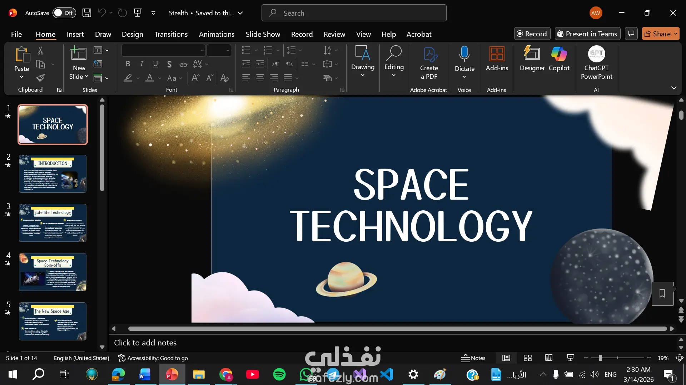Click English (United States) language
This screenshot has width=686, height=385.
click(x=81, y=358)
